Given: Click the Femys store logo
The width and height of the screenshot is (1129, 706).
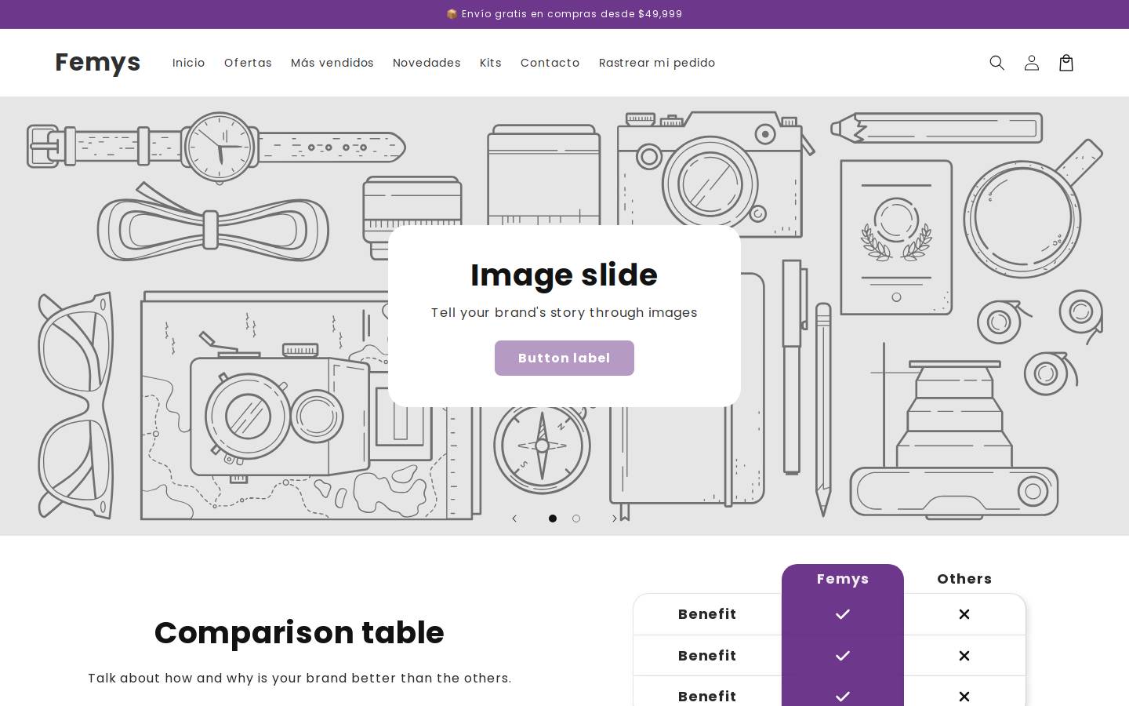Looking at the screenshot, I should pos(98,62).
